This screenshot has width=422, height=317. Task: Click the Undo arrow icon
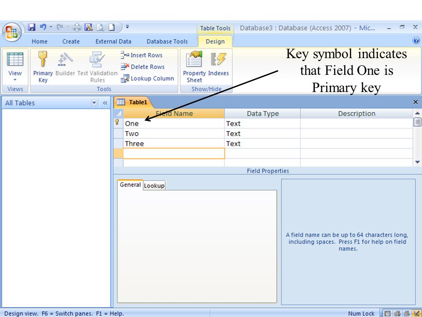click(x=43, y=27)
